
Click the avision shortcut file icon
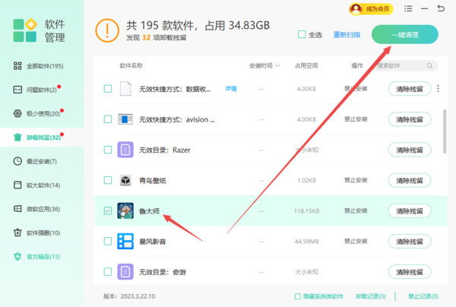126,119
